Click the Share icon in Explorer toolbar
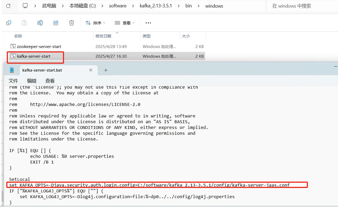Image resolution: width=338 pixels, height=207 pixels. [x=56, y=23]
